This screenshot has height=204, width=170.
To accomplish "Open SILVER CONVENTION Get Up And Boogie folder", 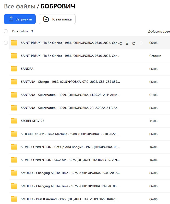I will tap(70, 147).
